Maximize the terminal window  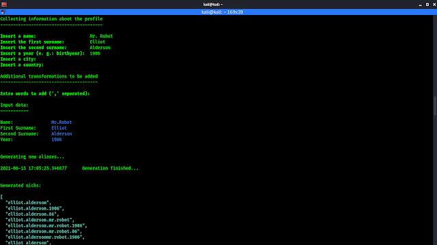(x=427, y=5)
